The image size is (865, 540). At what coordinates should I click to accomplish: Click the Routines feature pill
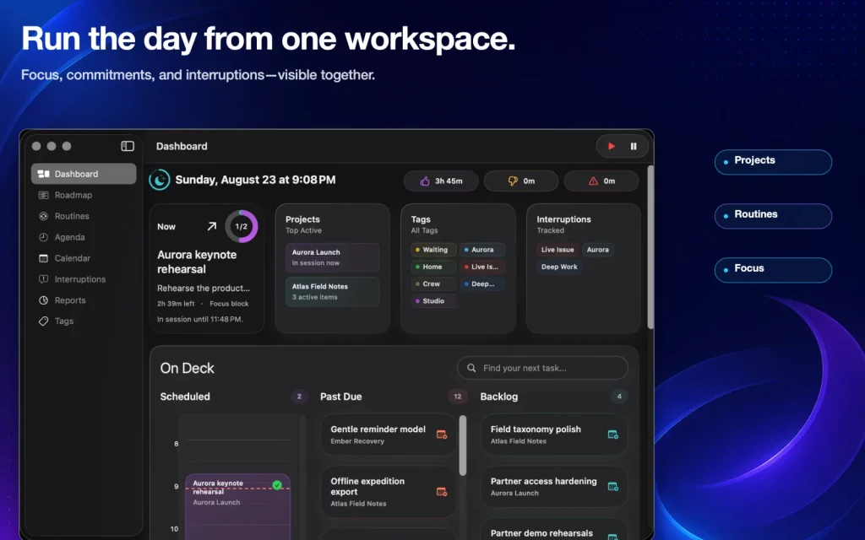[773, 216]
